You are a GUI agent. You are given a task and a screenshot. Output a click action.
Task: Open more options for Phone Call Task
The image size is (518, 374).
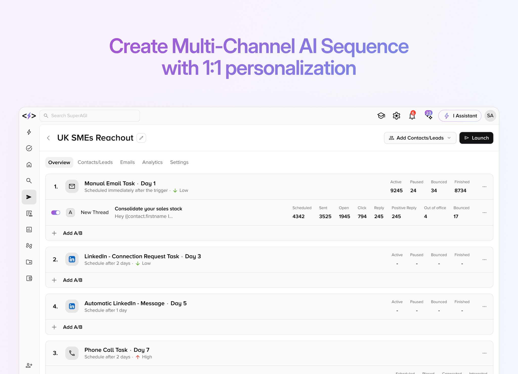(x=484, y=353)
